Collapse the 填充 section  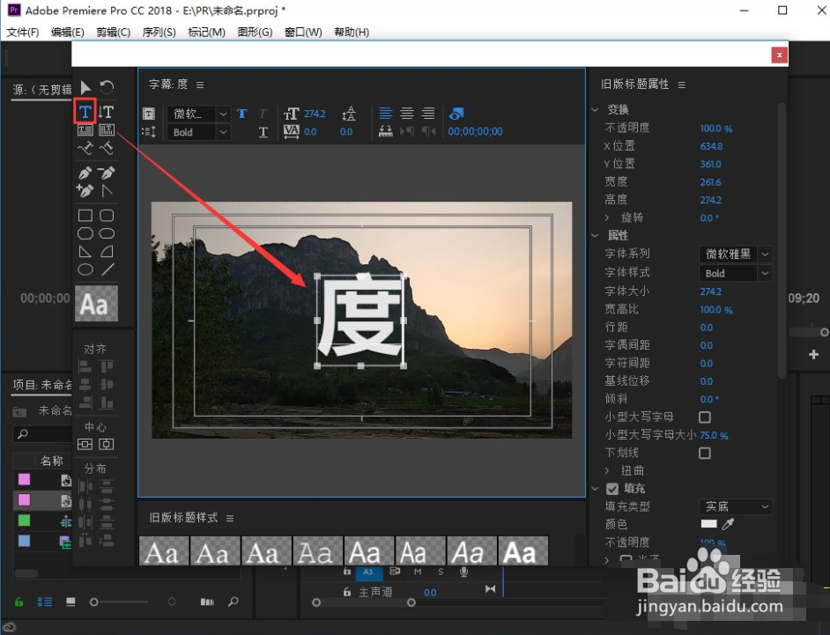click(x=595, y=489)
